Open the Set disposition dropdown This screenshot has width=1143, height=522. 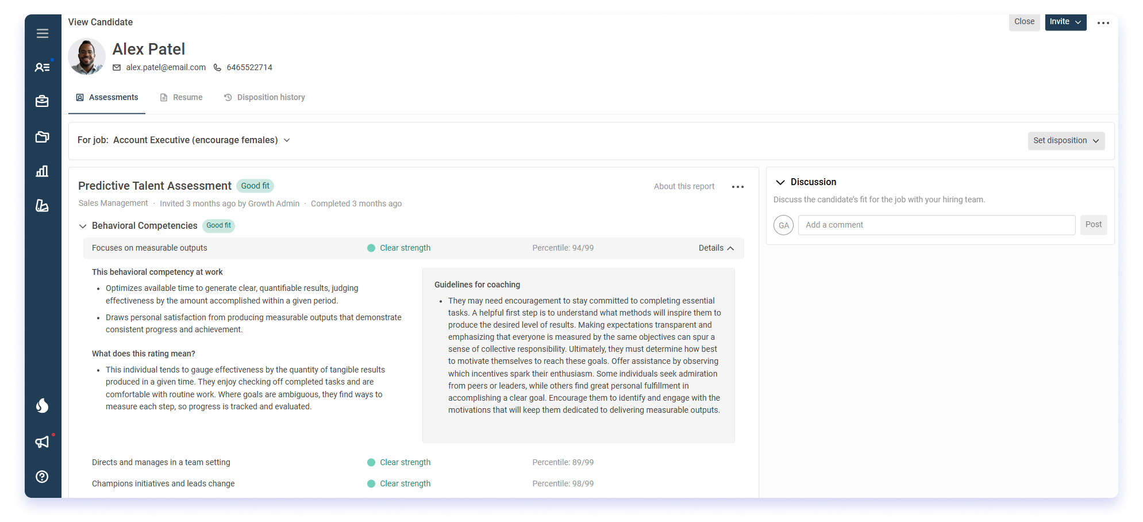click(x=1067, y=141)
